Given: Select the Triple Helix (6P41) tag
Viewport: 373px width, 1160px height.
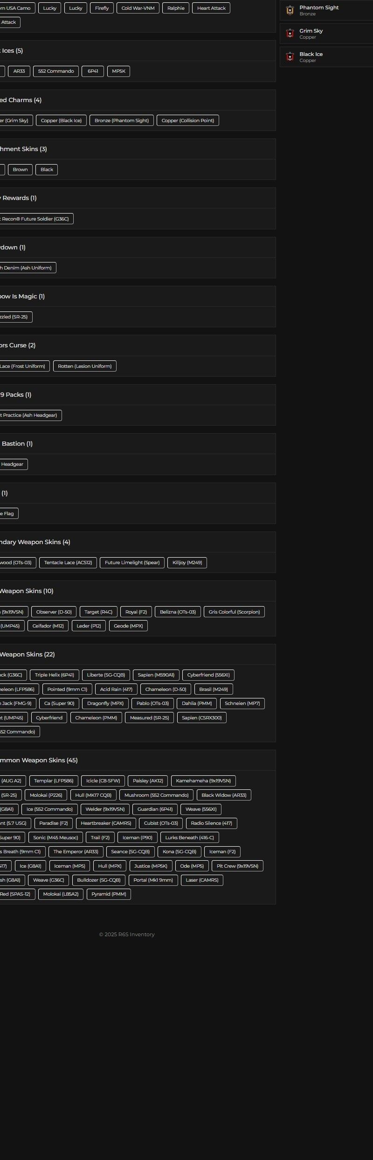Looking at the screenshot, I should coord(55,675).
